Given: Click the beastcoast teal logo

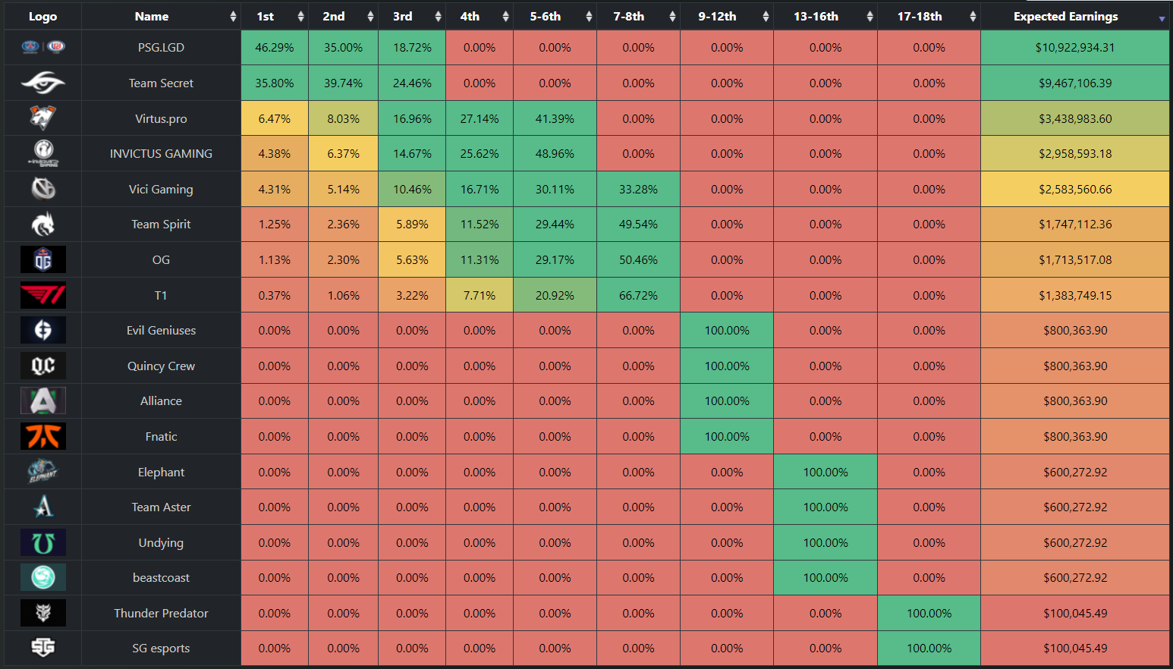Looking at the screenshot, I should tap(43, 577).
